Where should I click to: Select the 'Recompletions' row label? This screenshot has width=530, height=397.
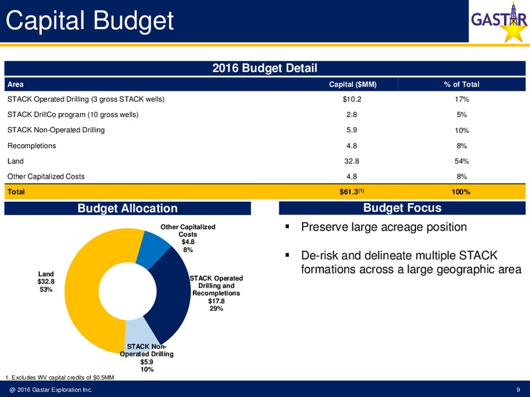(x=32, y=146)
